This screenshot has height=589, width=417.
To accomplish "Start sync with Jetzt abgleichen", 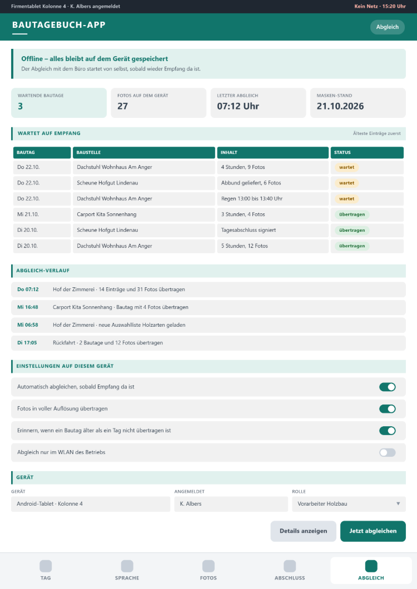I will click(373, 531).
